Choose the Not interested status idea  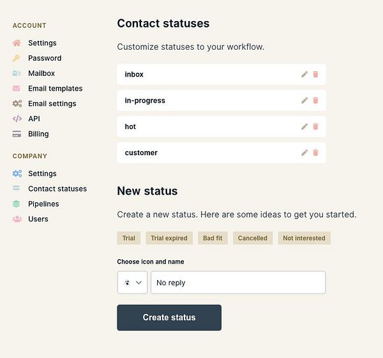click(304, 238)
